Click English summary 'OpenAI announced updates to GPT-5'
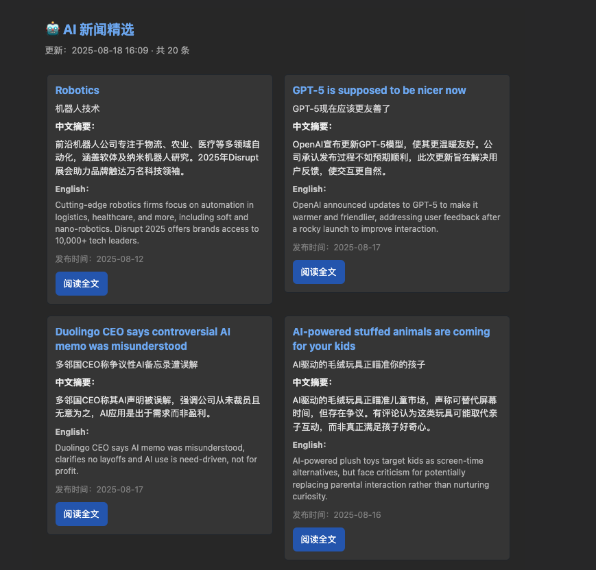This screenshot has width=596, height=570. 396,217
